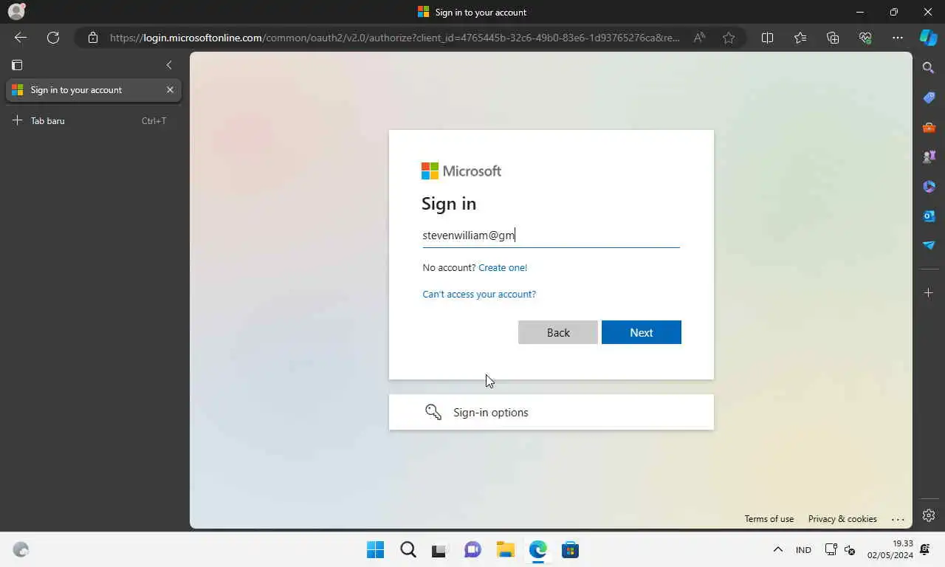Image resolution: width=945 pixels, height=567 pixels.
Task: Show hidden system tray icons
Action: [777, 550]
